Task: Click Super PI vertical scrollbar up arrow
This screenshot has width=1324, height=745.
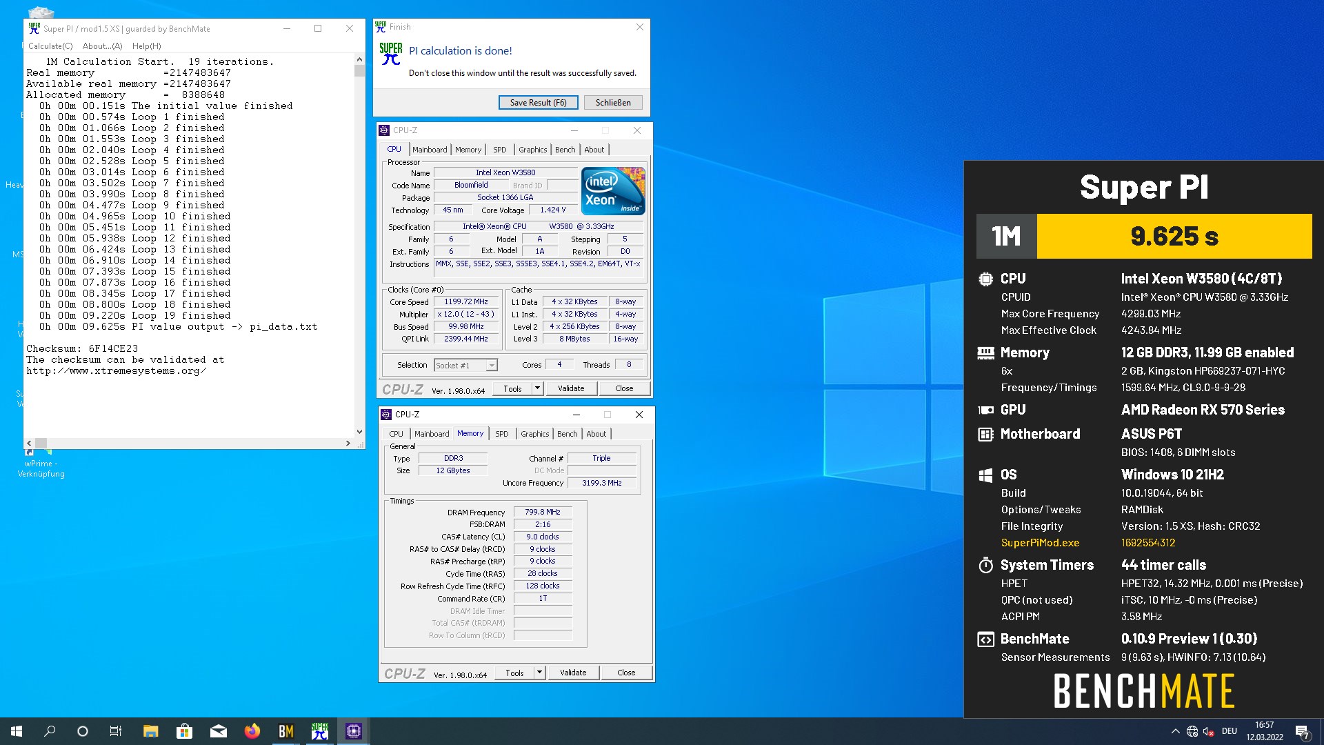Action: [x=359, y=60]
